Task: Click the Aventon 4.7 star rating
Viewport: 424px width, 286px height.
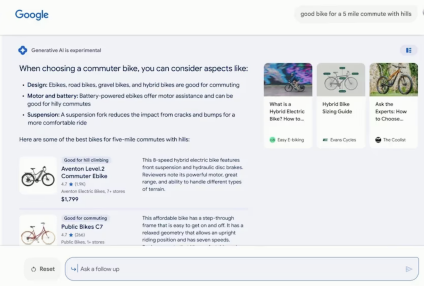Action: coord(73,184)
